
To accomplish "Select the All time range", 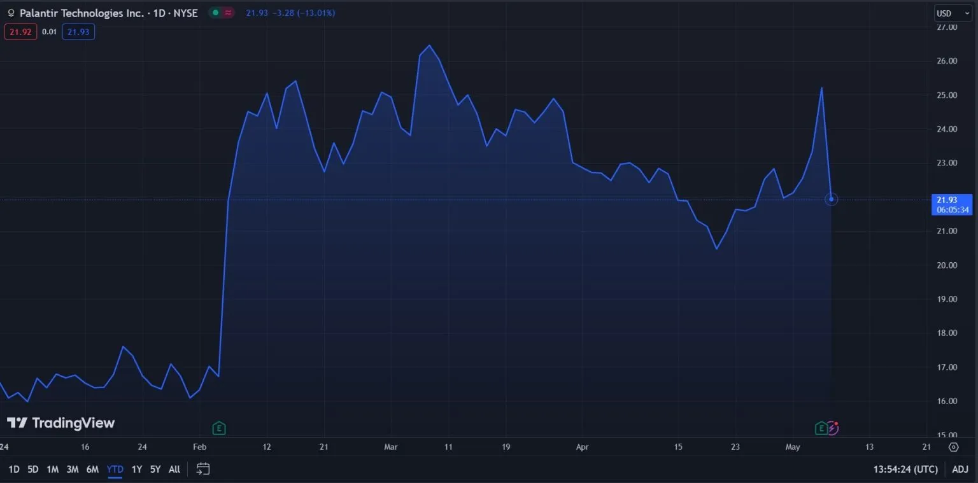I will pos(174,470).
